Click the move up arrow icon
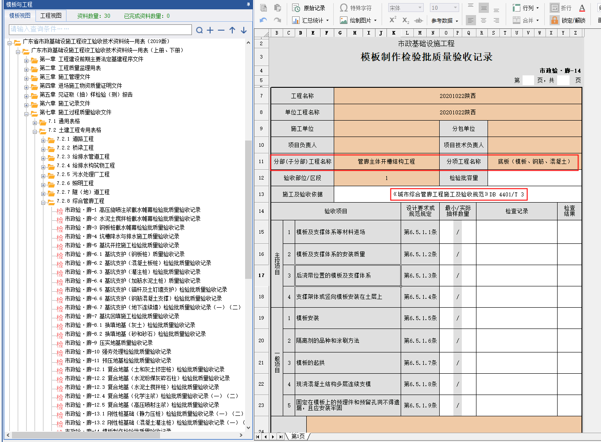Image resolution: width=601 pixels, height=442 pixels. pyautogui.click(x=232, y=30)
